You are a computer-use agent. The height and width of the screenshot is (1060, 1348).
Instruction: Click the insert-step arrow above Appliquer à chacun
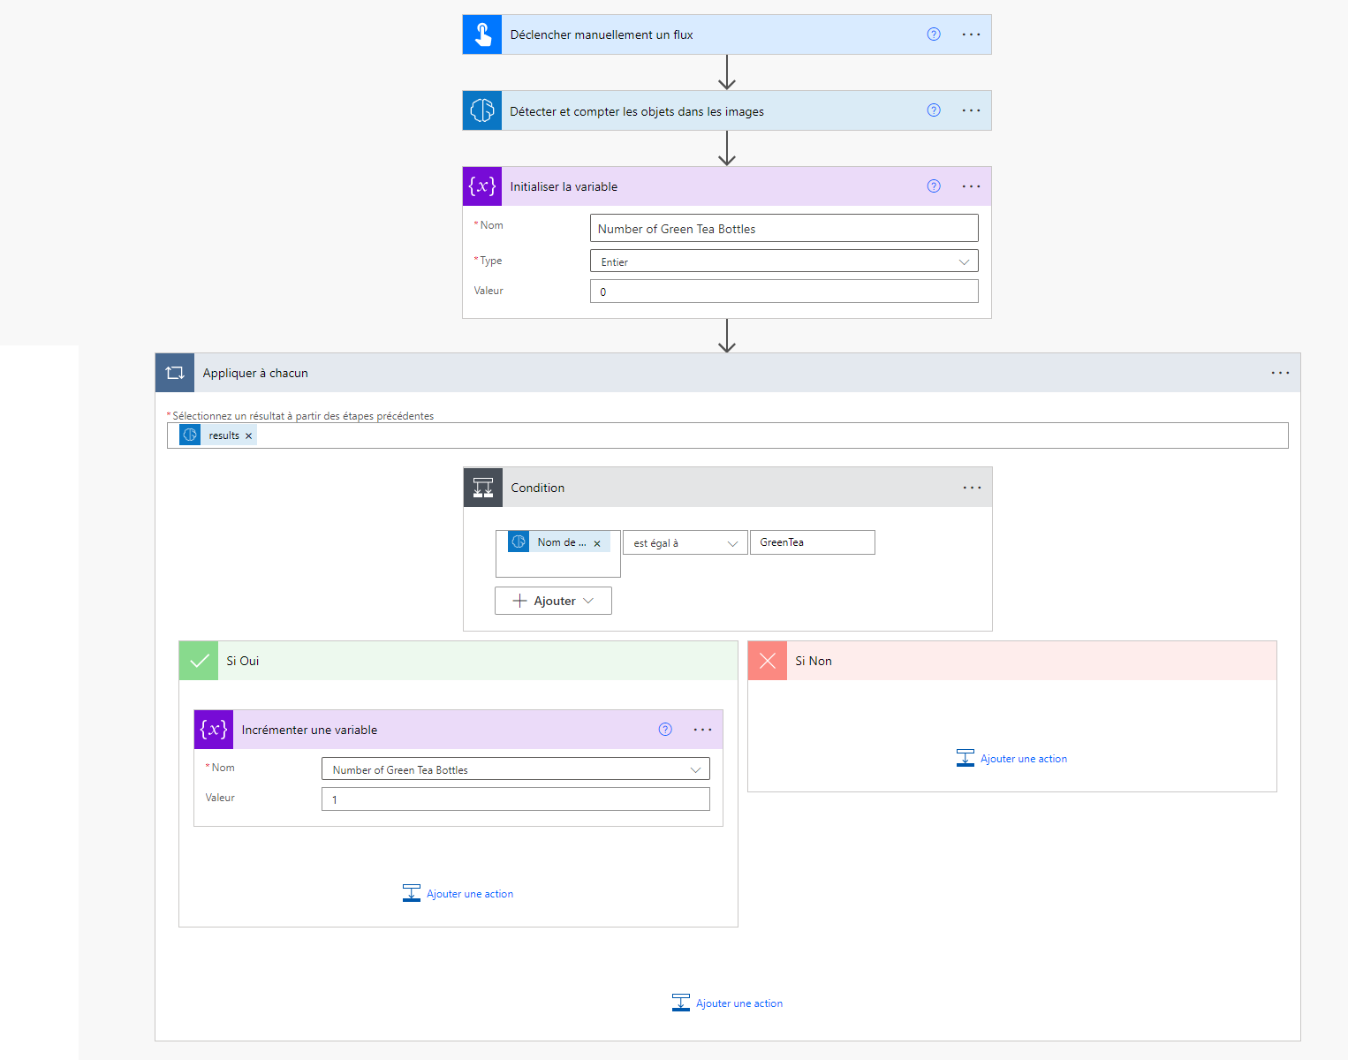pos(727,336)
